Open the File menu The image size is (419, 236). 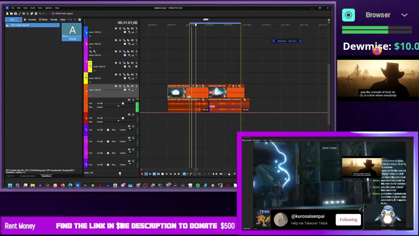(x=13, y=8)
